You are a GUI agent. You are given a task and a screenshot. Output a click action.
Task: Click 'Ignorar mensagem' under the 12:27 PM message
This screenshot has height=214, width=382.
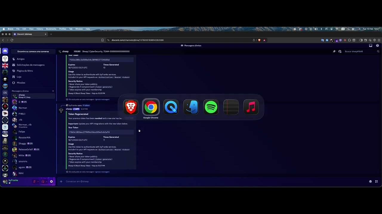(x=102, y=172)
